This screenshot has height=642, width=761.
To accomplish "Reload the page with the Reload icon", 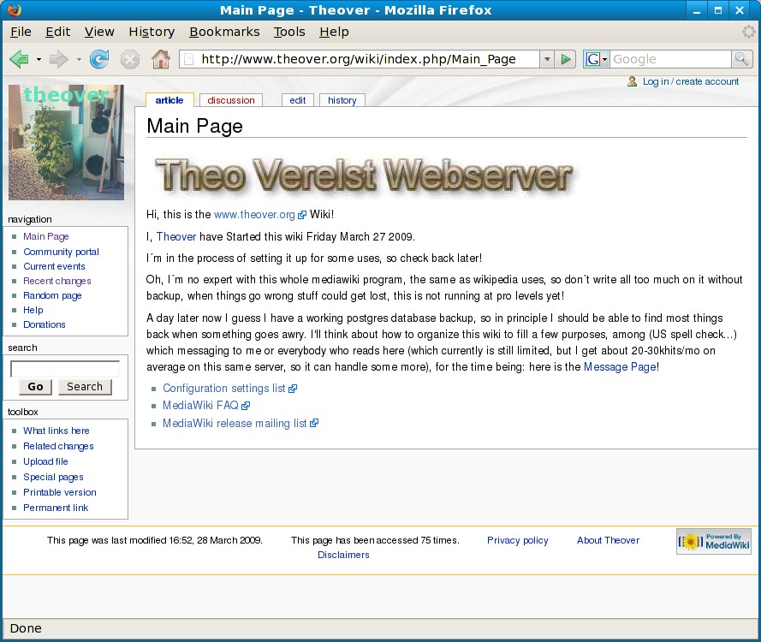I will coord(99,59).
